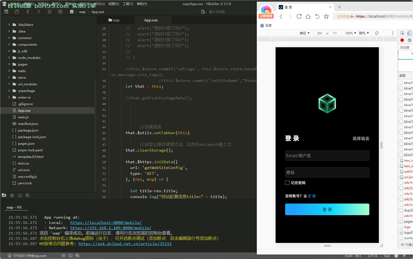Toggle the DevTools device toolbar icon
Screen dimensions: 413x259
(x=409, y=33)
